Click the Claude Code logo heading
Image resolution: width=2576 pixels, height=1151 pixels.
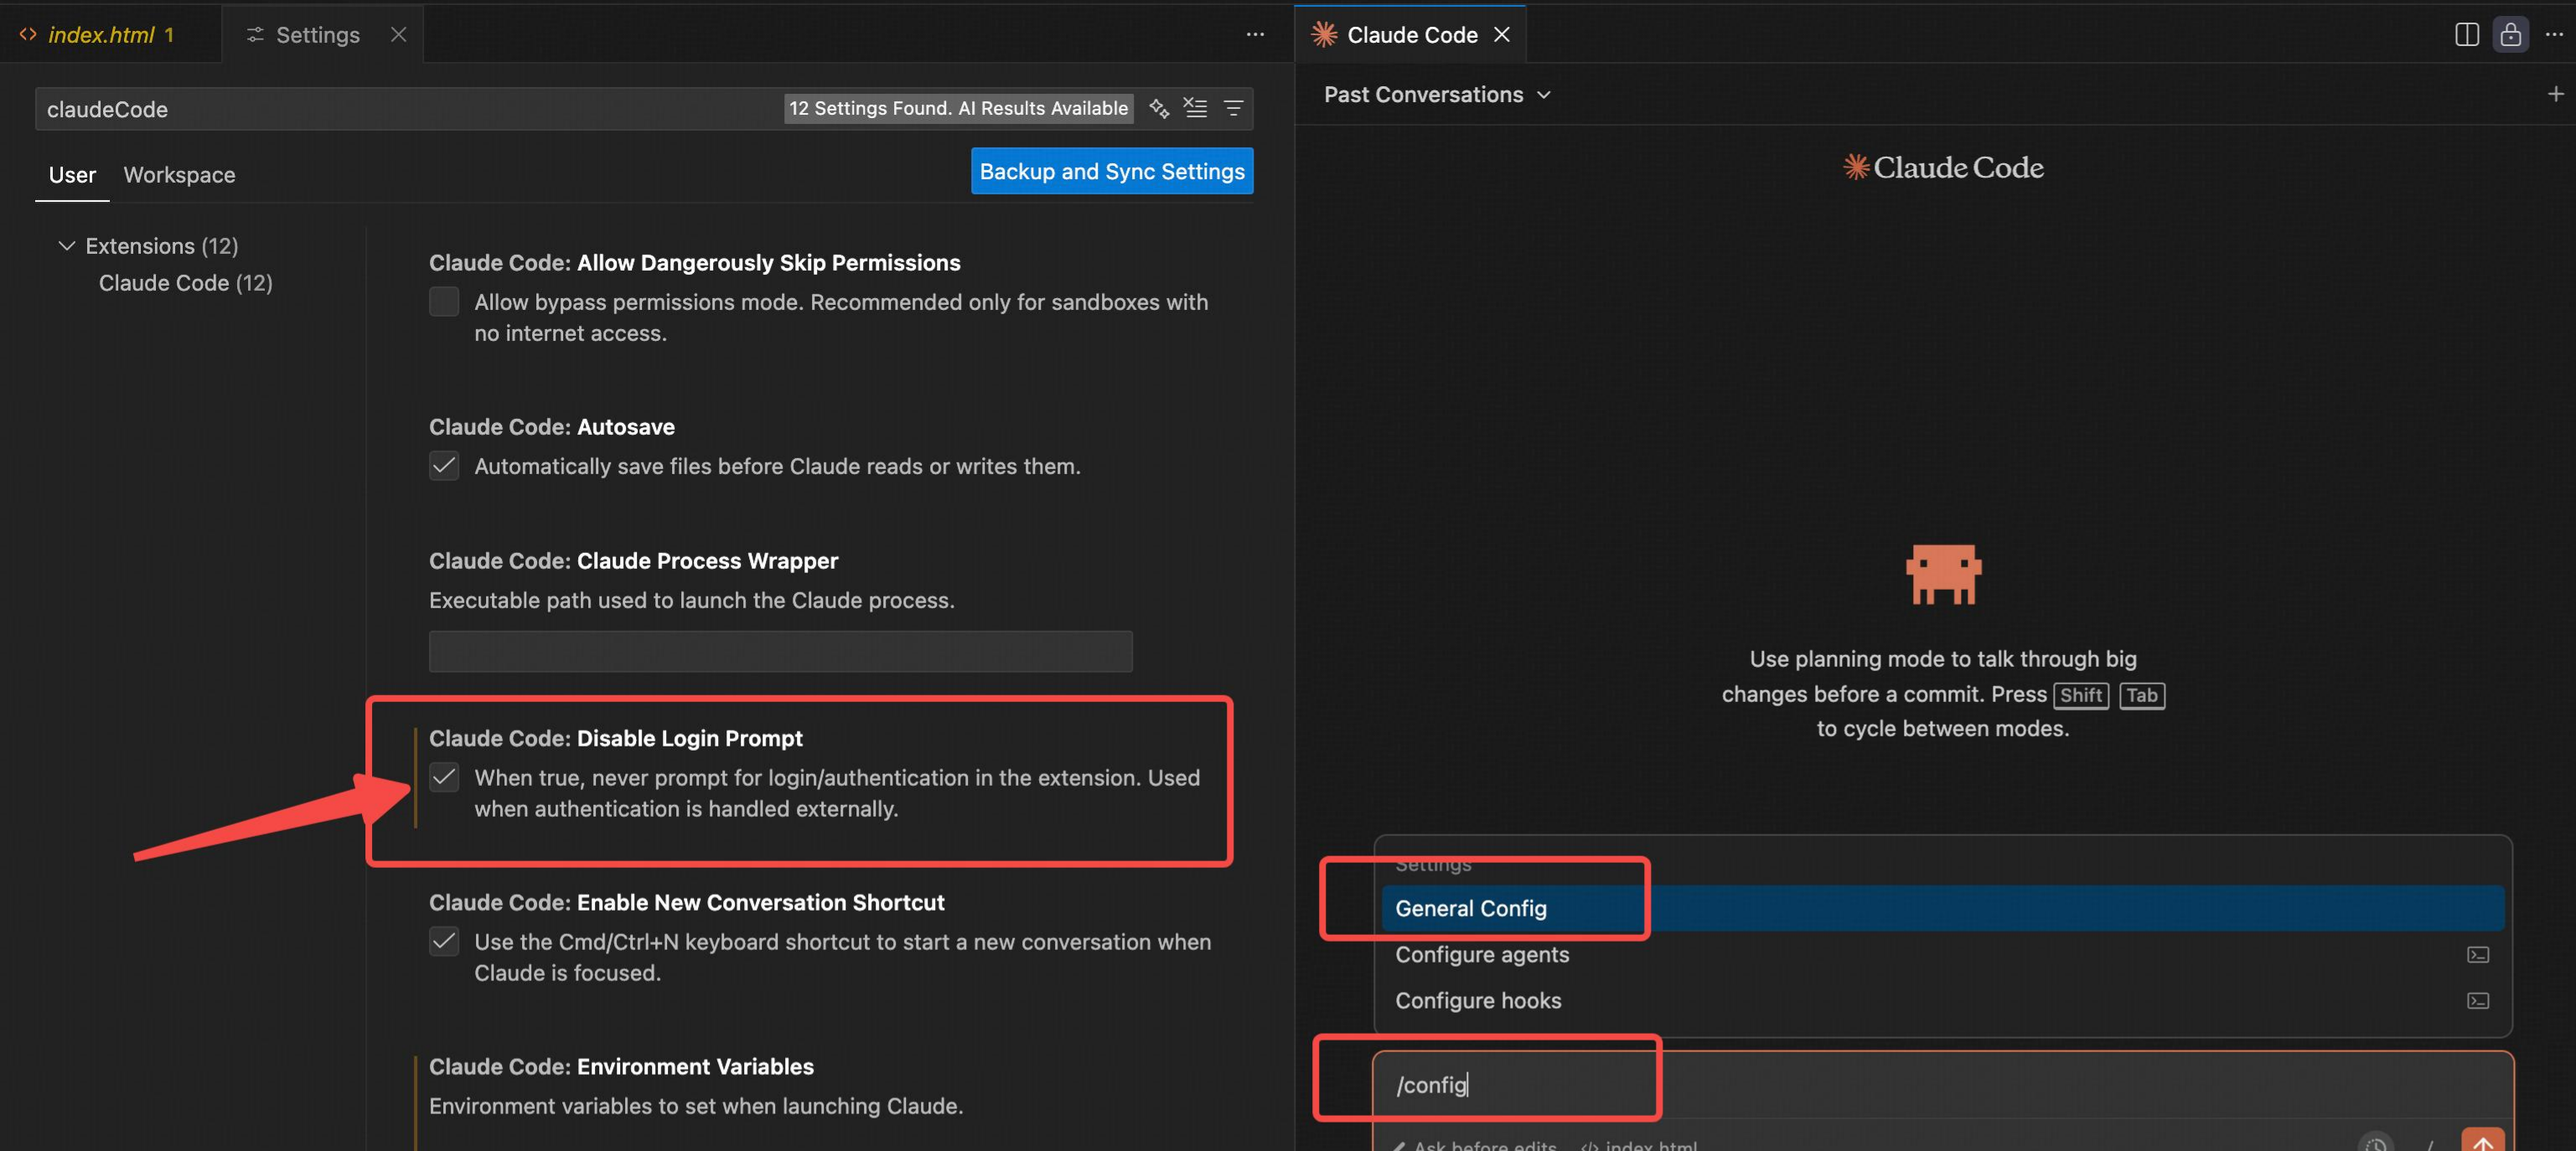click(x=1943, y=167)
